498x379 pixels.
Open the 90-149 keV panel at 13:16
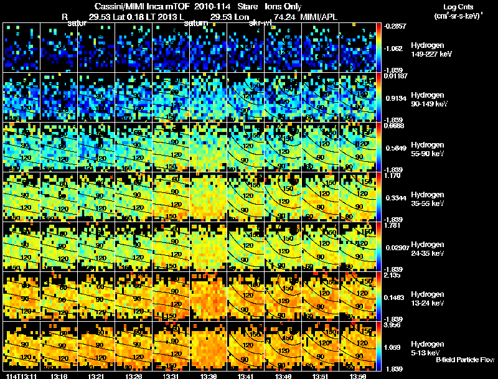[x=59, y=97]
